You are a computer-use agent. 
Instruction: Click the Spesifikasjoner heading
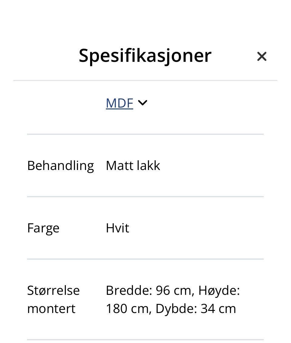[x=145, y=55]
